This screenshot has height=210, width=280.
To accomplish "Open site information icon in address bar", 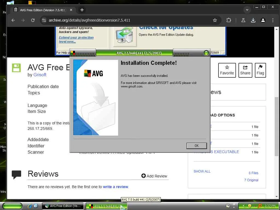I will (44, 20).
